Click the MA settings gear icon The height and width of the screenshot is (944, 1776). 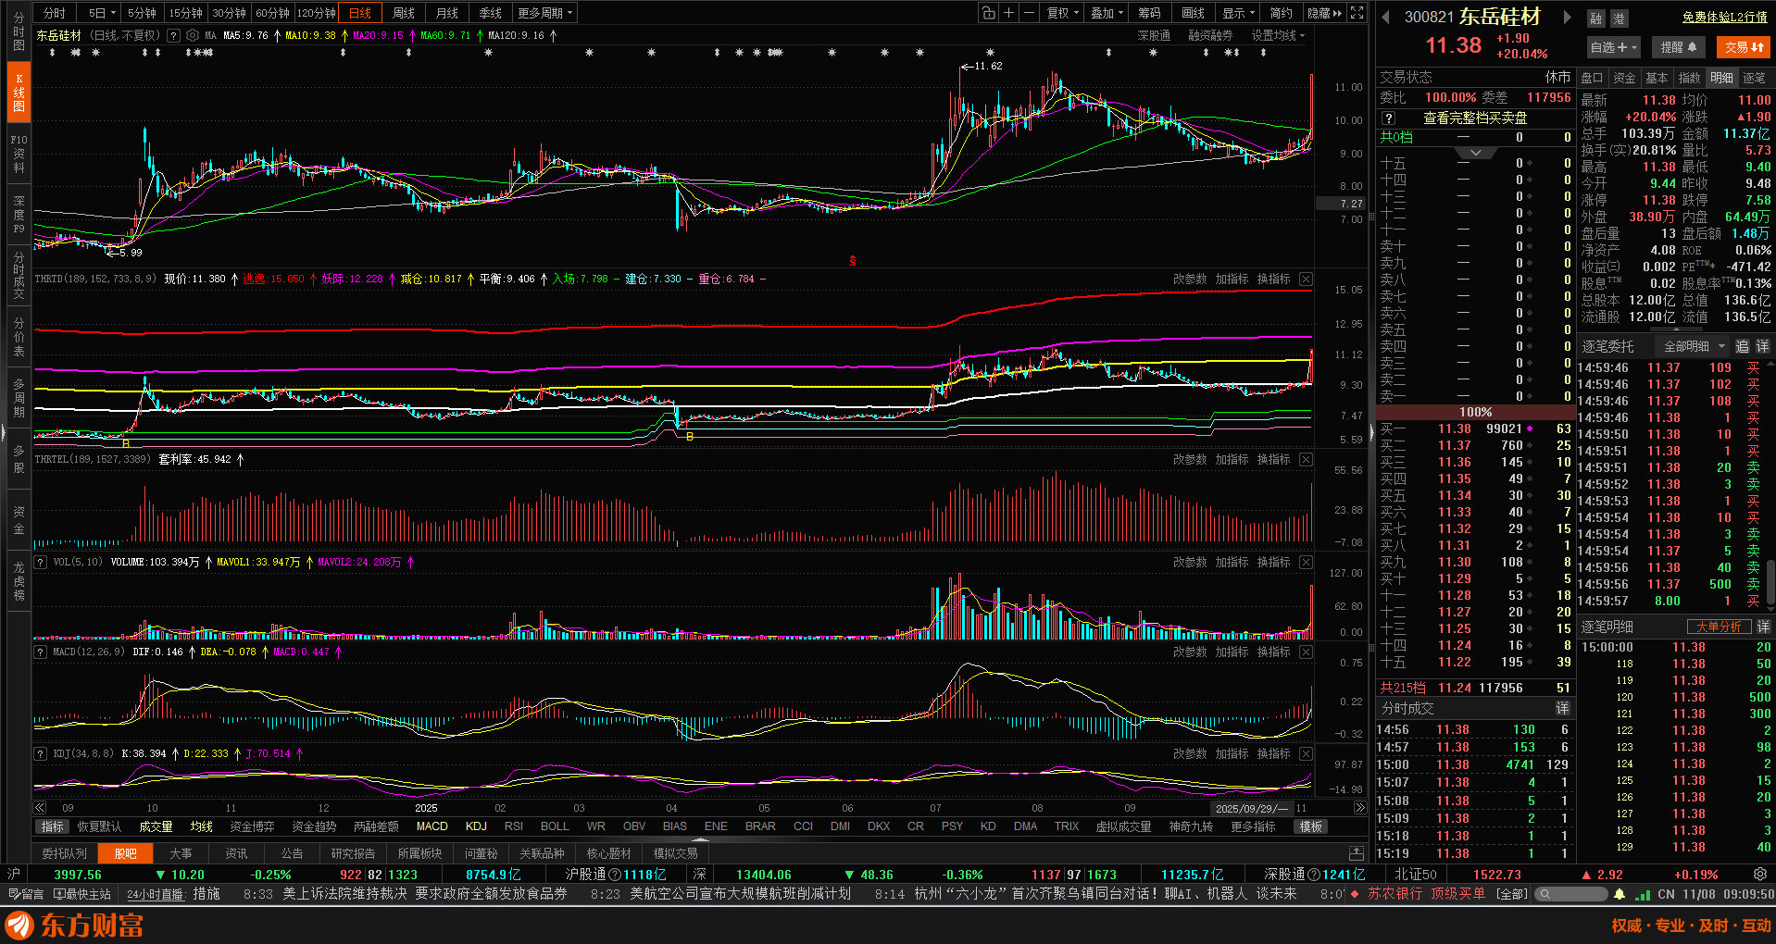click(x=193, y=35)
